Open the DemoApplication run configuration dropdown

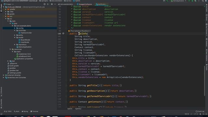178,1
